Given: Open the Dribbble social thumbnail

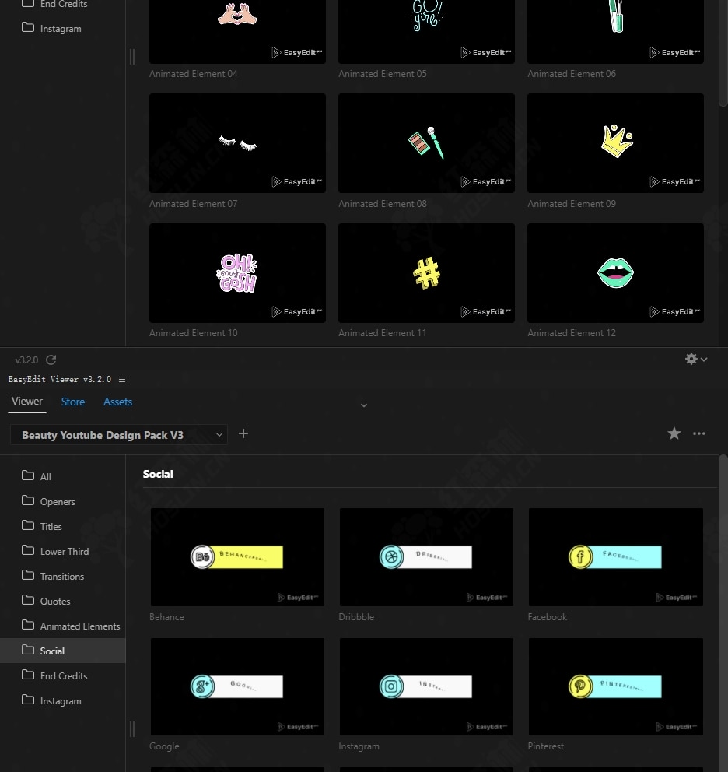Looking at the screenshot, I should (x=426, y=557).
